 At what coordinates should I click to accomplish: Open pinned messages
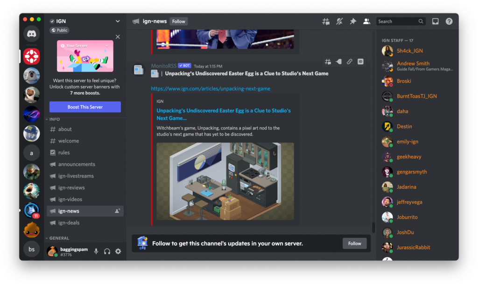coord(353,21)
